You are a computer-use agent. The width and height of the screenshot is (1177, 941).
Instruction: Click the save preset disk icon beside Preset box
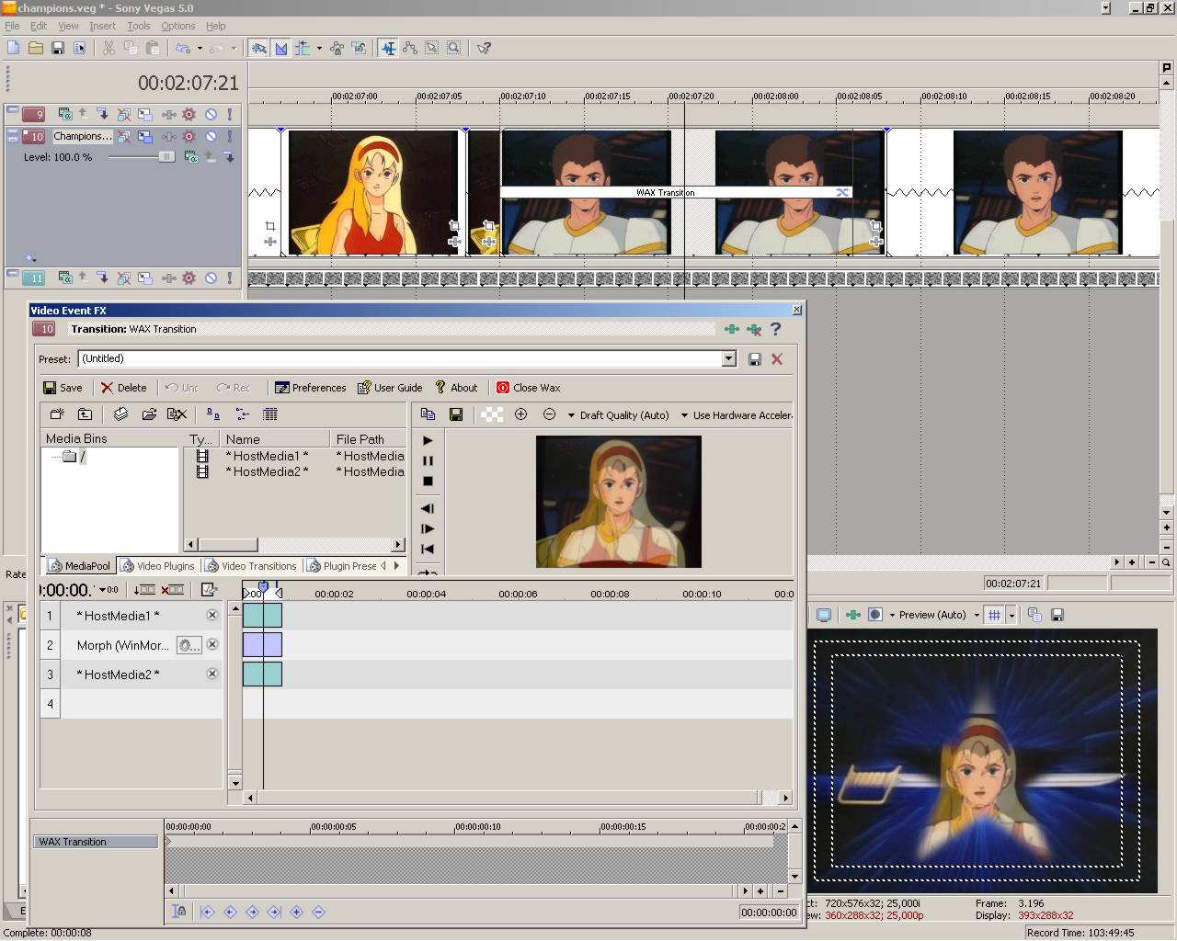tap(755, 359)
